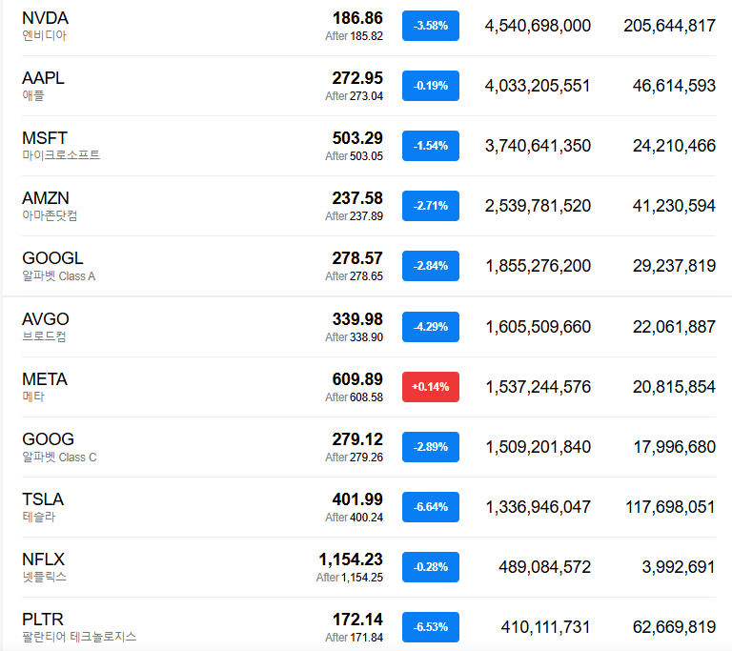
Task: Click NVDA volume 205,644,817
Action: click(669, 26)
